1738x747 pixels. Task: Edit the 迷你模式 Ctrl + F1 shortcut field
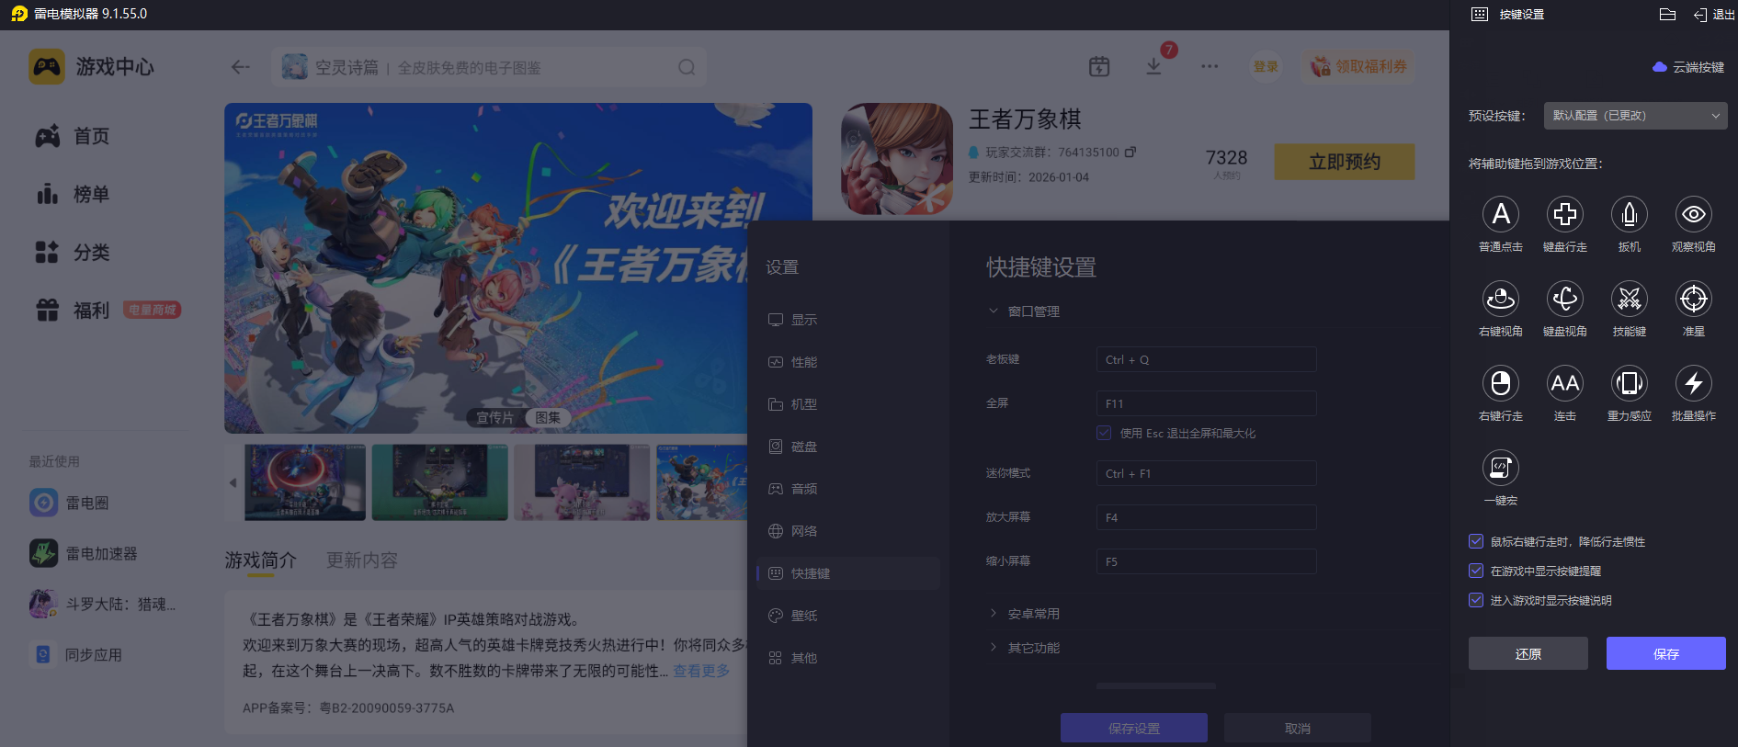(x=1206, y=473)
